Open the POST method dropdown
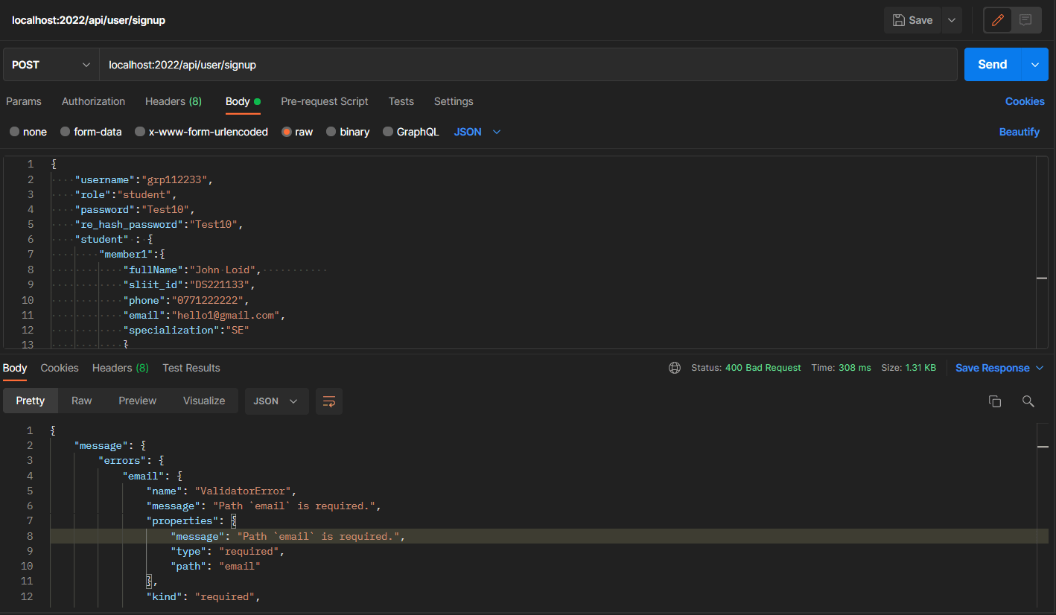The width and height of the screenshot is (1056, 615). point(50,65)
